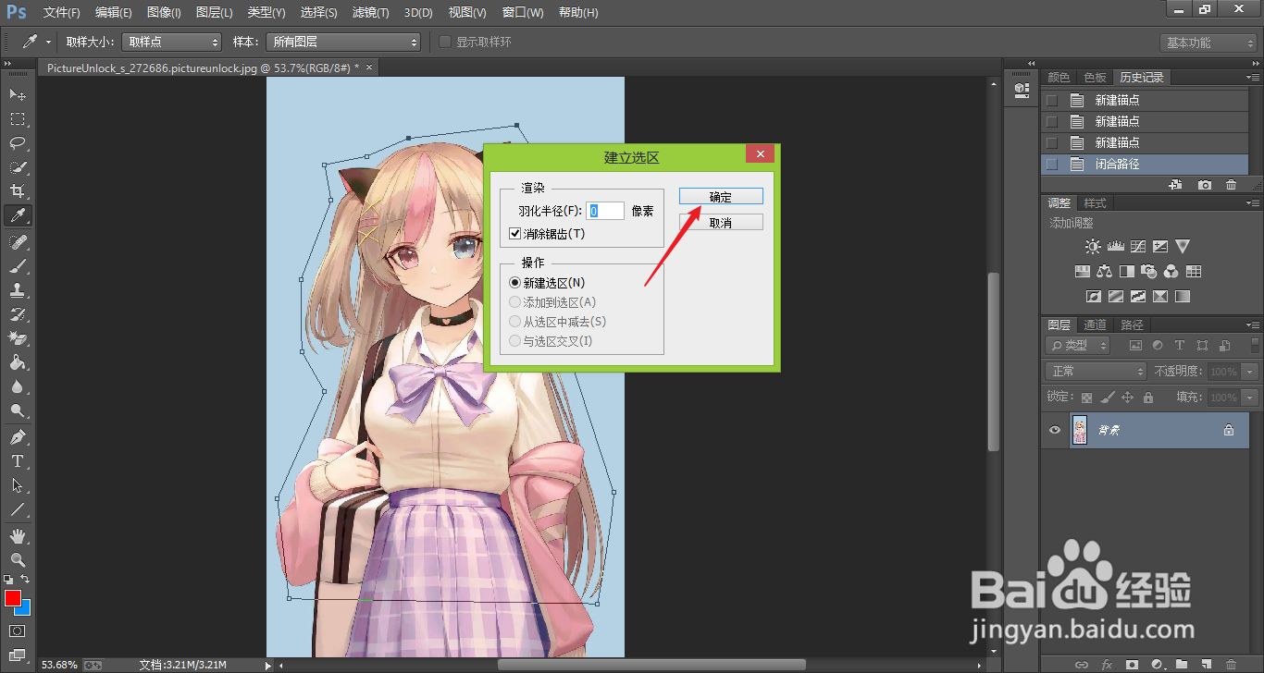Create new document from current state icon
Screen dimensions: 1264x673
[x=1176, y=185]
